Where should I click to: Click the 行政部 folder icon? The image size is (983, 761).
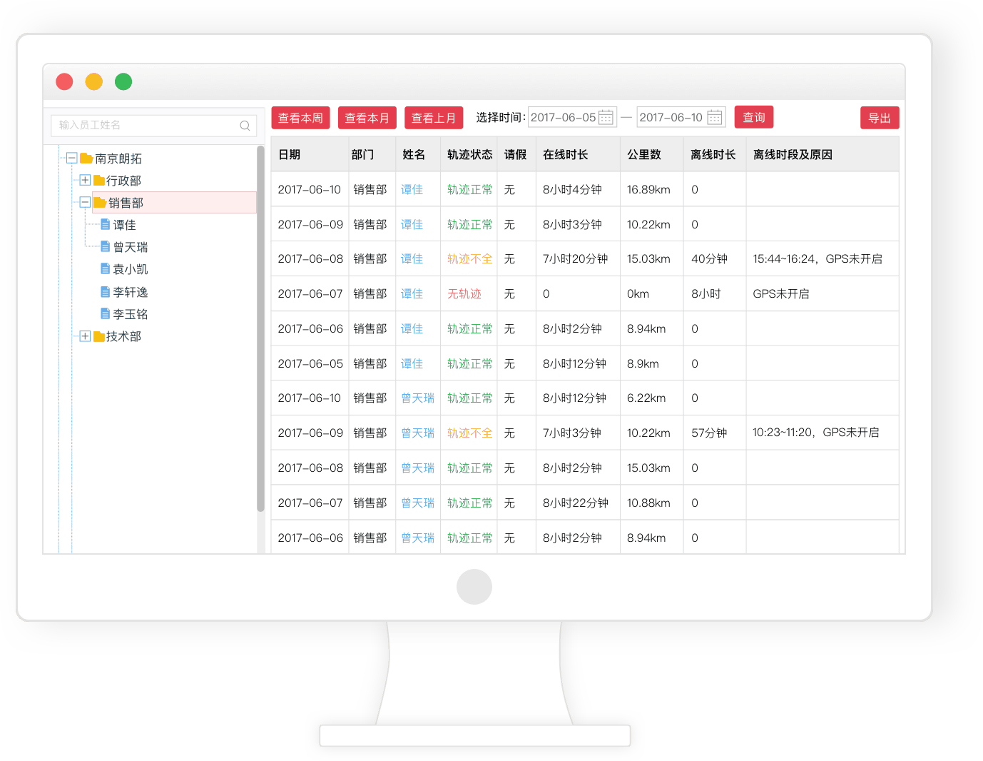[99, 181]
